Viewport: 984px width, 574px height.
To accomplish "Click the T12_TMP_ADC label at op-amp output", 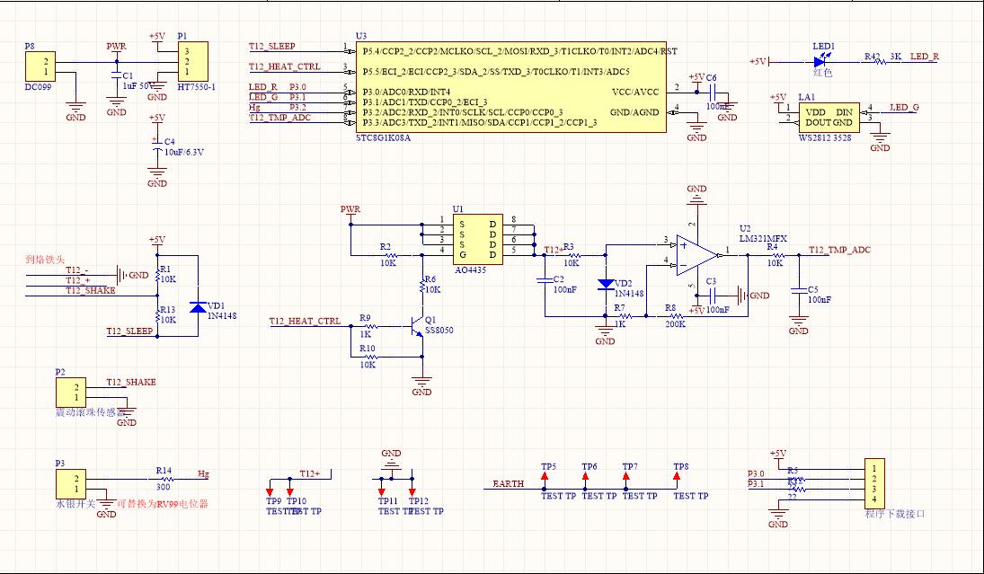I will [x=839, y=250].
